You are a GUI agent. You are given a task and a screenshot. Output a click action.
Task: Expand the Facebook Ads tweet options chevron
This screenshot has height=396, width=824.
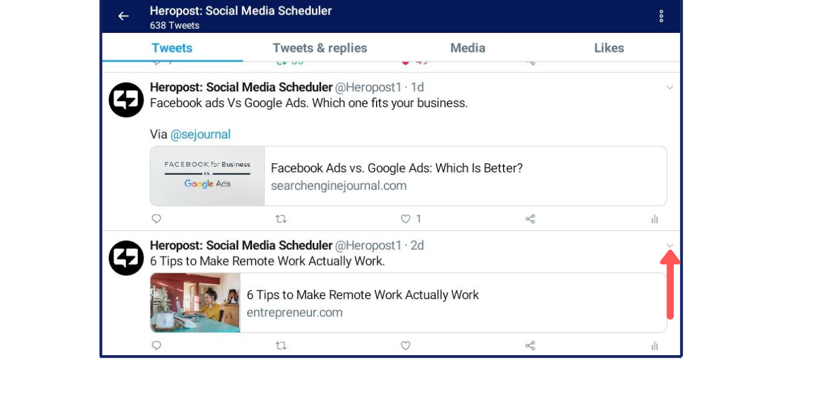[x=670, y=87]
